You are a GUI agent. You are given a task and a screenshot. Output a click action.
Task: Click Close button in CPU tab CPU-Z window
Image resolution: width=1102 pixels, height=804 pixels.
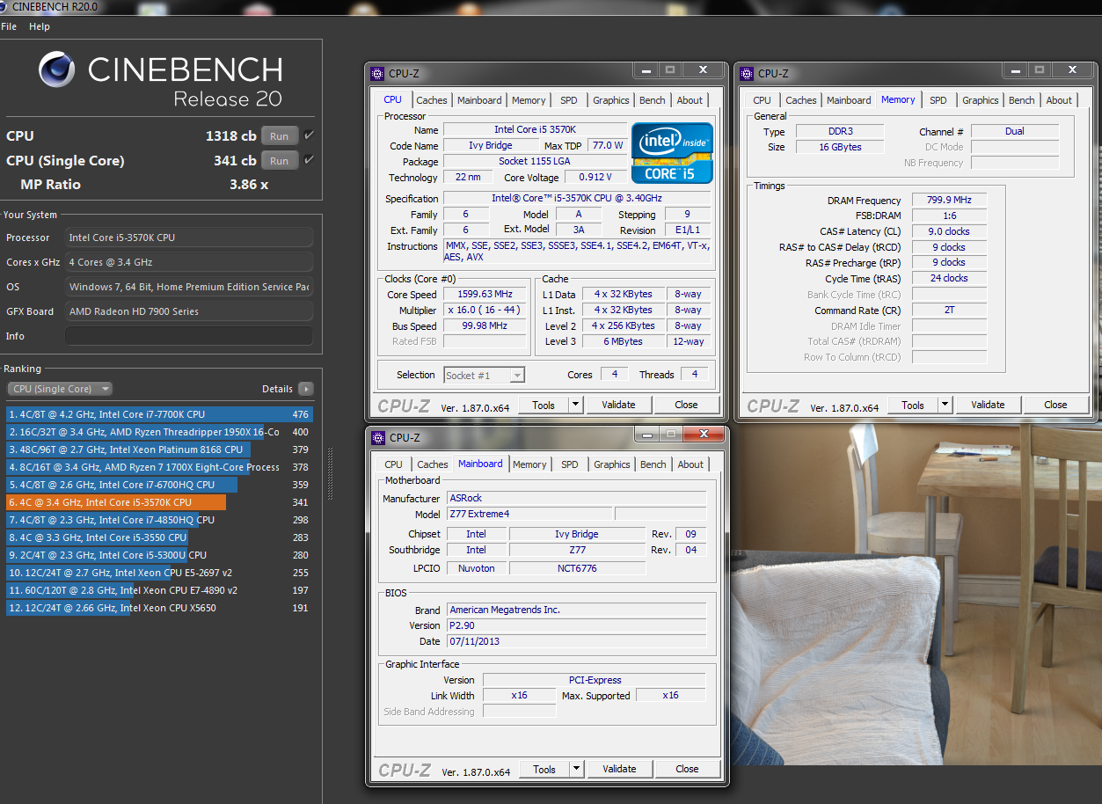tap(686, 405)
